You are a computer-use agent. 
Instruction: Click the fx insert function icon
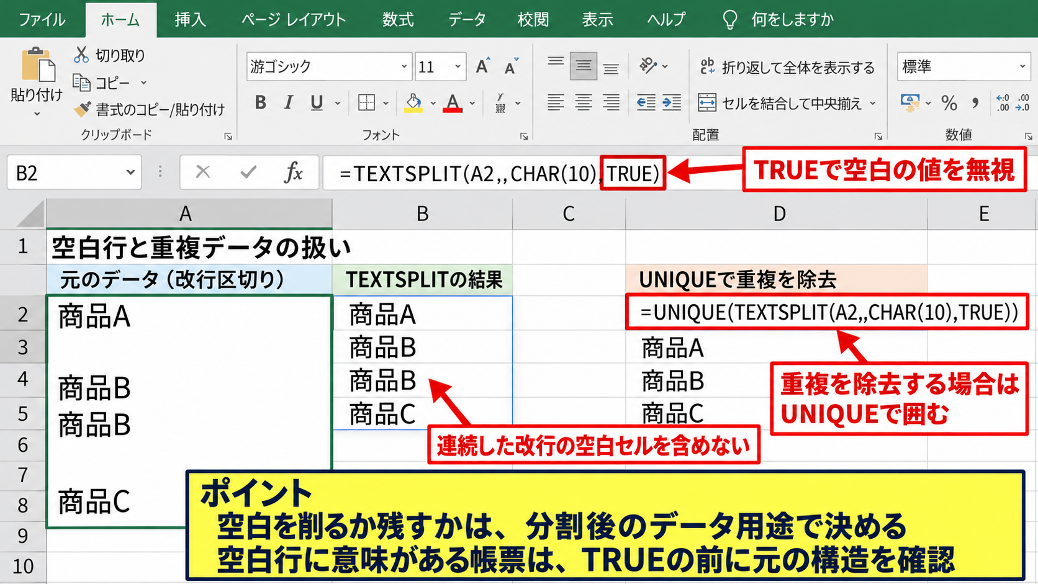point(293,172)
